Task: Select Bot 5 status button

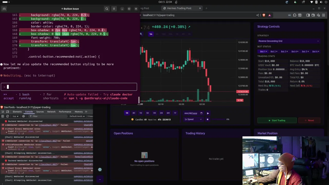Action: click(305, 51)
